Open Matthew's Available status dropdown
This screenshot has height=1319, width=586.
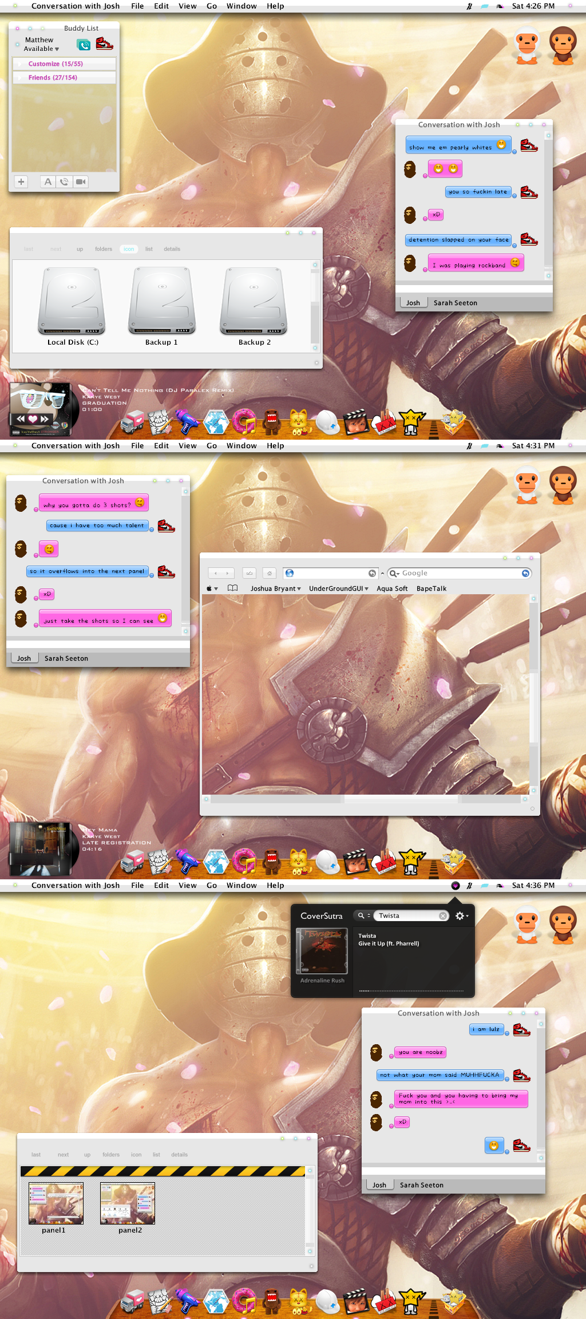[41, 49]
